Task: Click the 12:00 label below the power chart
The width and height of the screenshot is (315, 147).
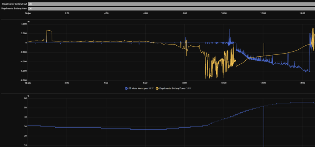Action: (x=263, y=83)
